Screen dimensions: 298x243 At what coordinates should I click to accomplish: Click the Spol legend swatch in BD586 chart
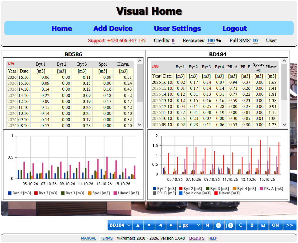pyautogui.click(x=90, y=193)
